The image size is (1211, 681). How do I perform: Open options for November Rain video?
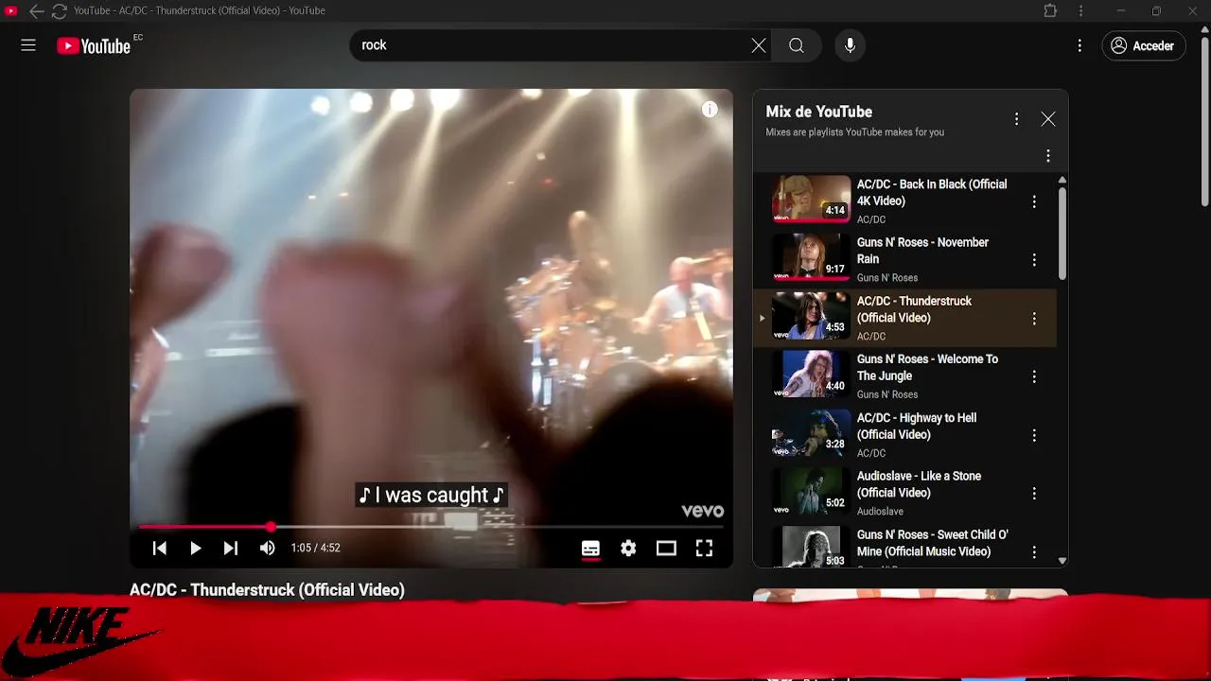(1034, 260)
